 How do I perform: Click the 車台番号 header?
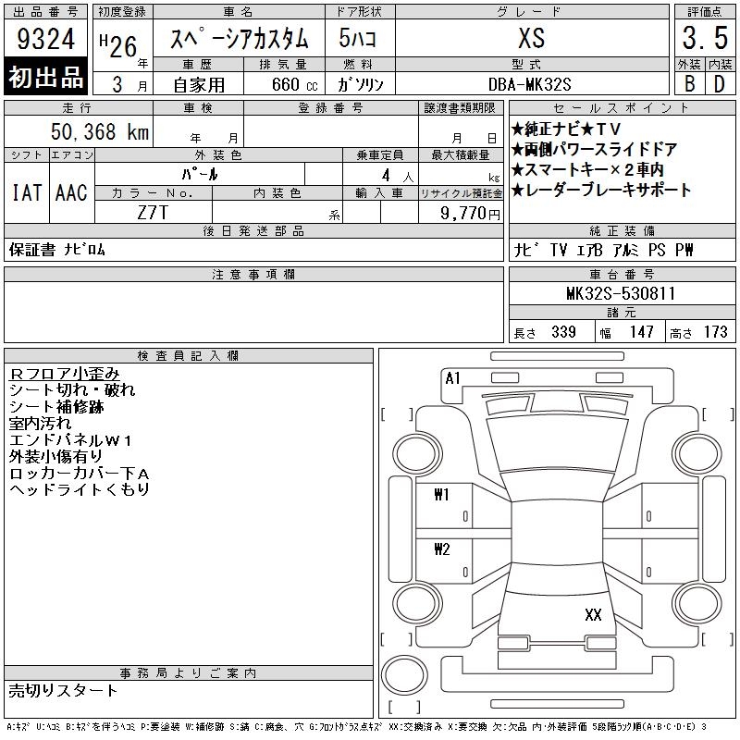622,275
